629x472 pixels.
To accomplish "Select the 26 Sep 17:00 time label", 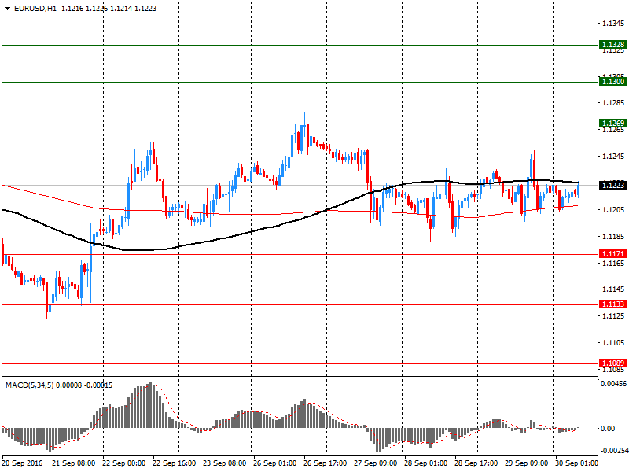I will (325, 463).
